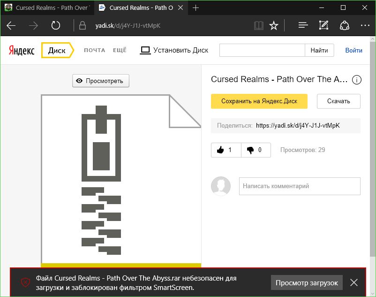This screenshot has height=297, width=376.
Task: Close the active Cursed Realms tab
Action: coord(180,8)
